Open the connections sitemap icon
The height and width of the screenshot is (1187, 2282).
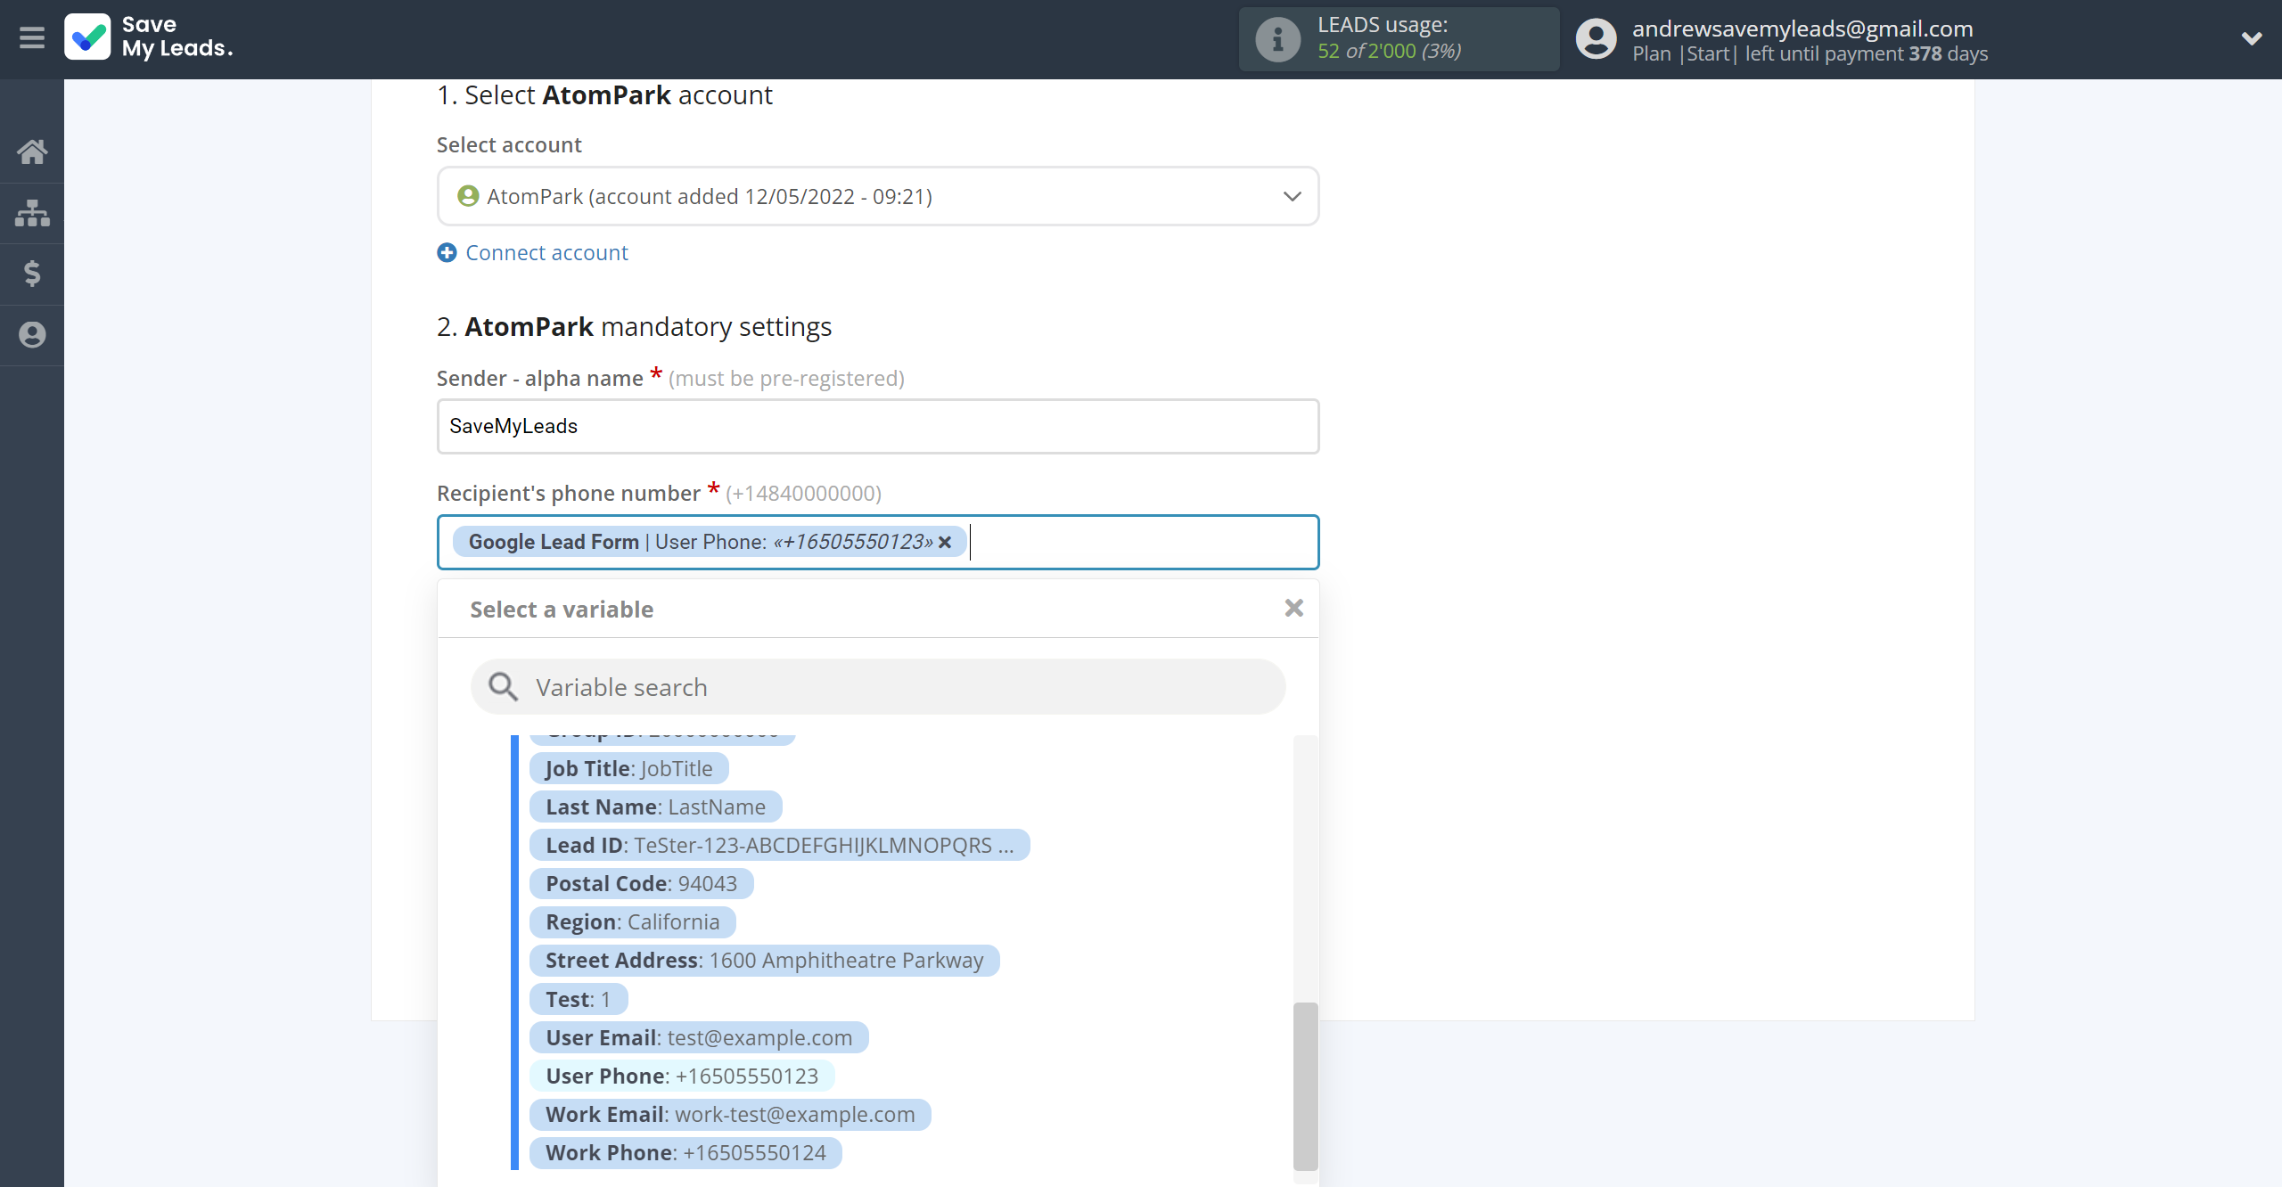pos(32,213)
